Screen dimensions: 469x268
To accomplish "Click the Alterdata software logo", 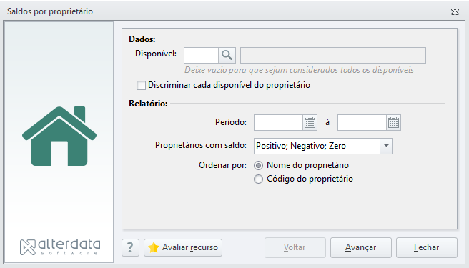I will [x=60, y=247].
